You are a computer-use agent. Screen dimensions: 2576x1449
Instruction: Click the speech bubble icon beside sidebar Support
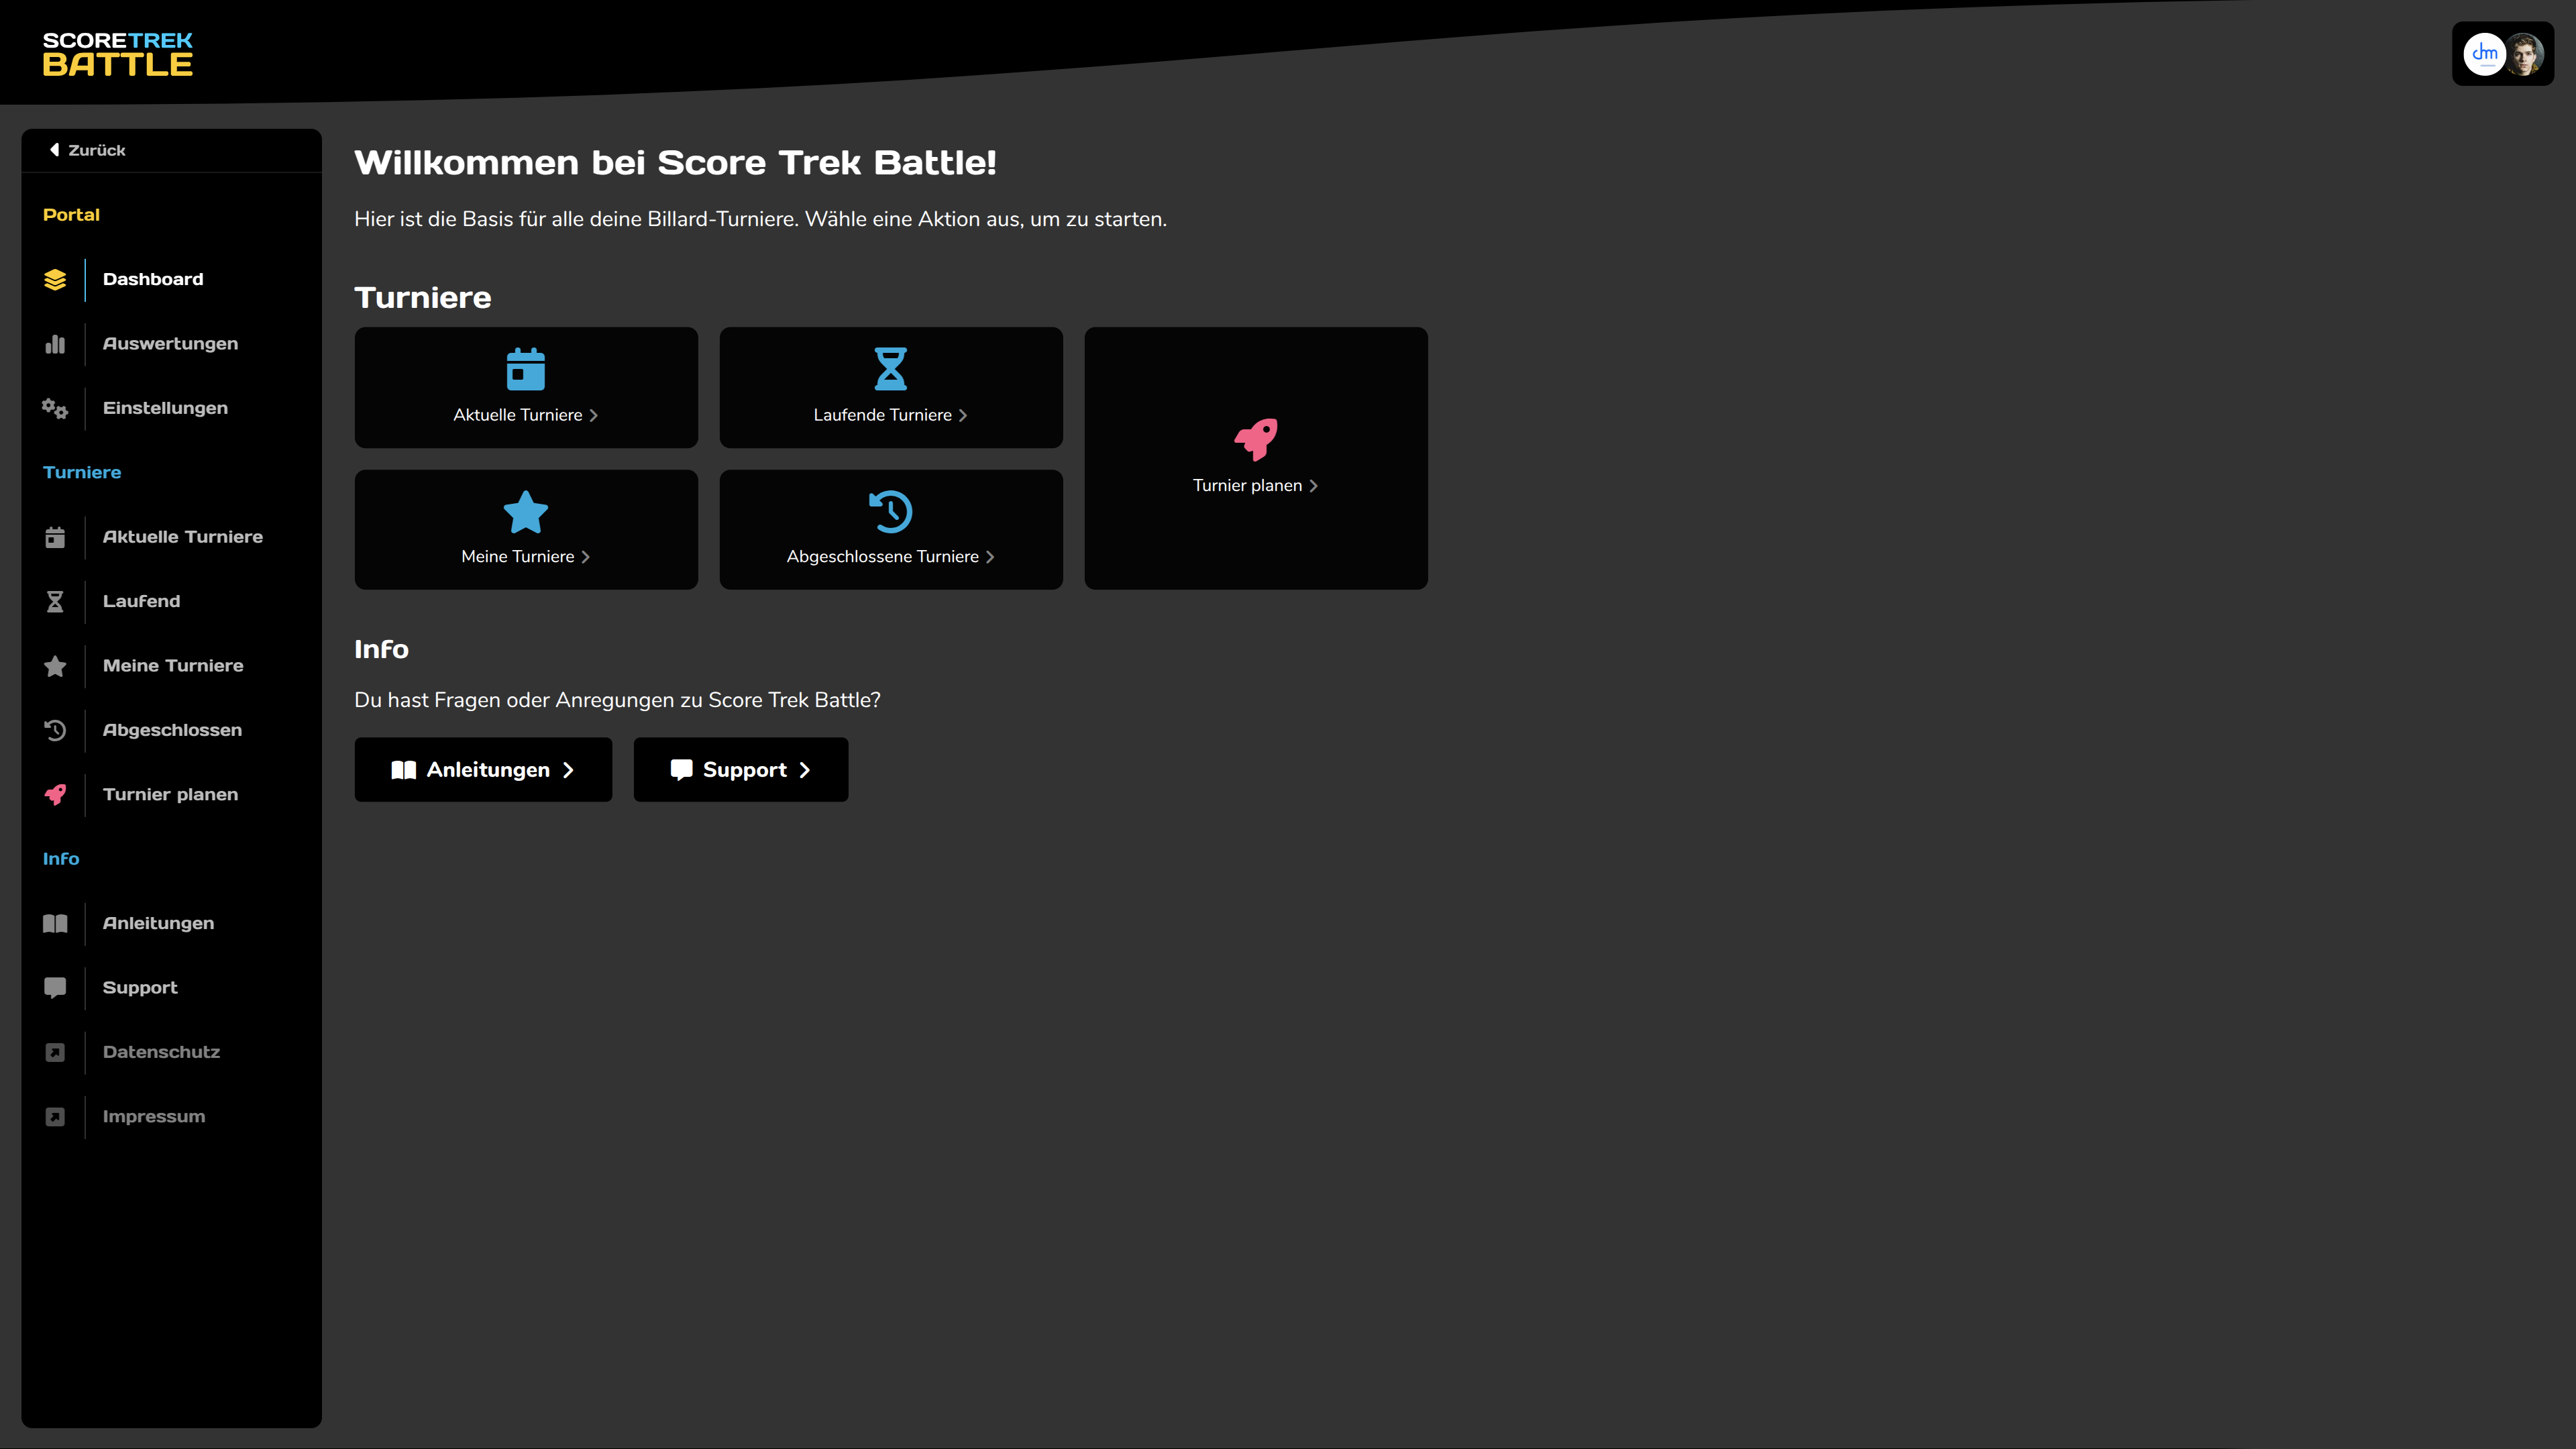55,988
